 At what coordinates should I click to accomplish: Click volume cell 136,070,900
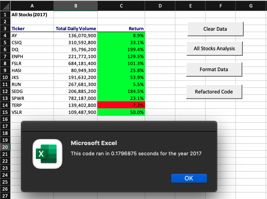[x=76, y=36]
